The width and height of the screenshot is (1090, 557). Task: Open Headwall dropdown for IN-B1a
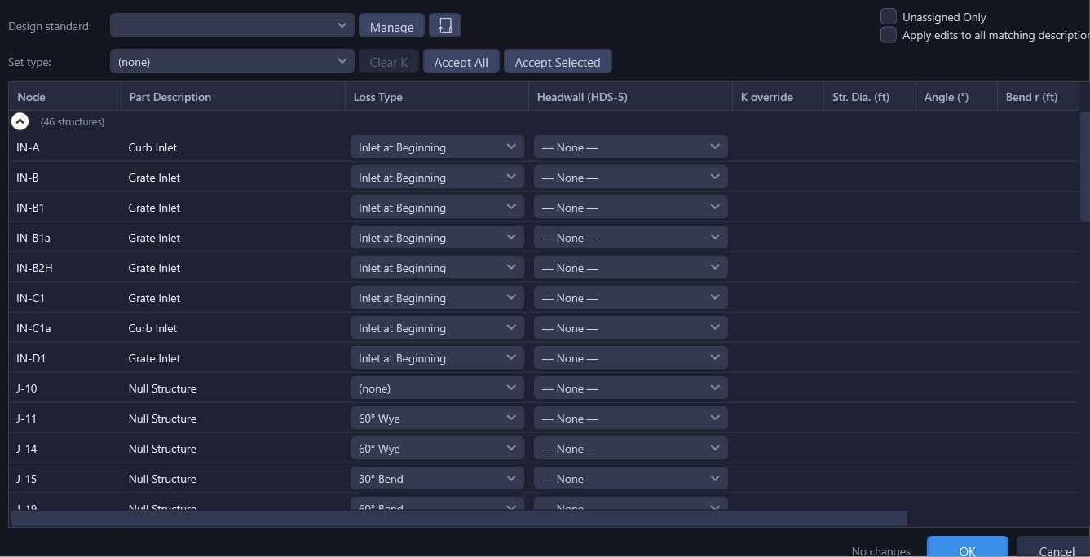coord(631,238)
